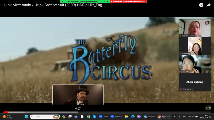This screenshot has height=120, width=214.
Task: Open File Explorer from taskbar
Action: coord(127,117)
